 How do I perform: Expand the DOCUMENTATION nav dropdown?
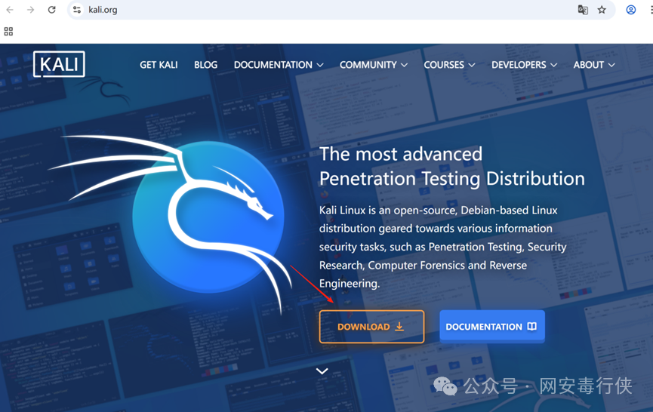pyautogui.click(x=279, y=65)
